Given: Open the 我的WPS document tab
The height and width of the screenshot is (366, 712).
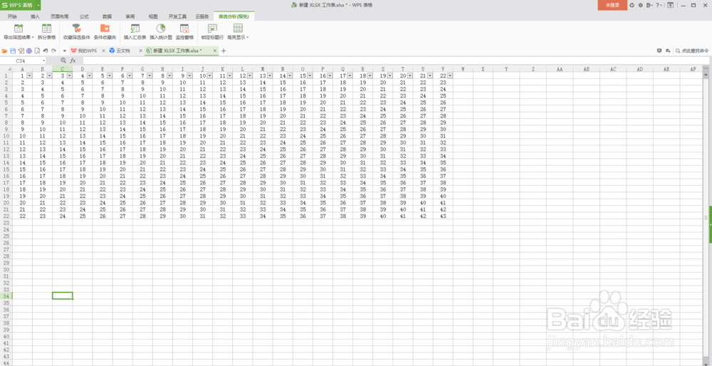Looking at the screenshot, I should coord(88,51).
